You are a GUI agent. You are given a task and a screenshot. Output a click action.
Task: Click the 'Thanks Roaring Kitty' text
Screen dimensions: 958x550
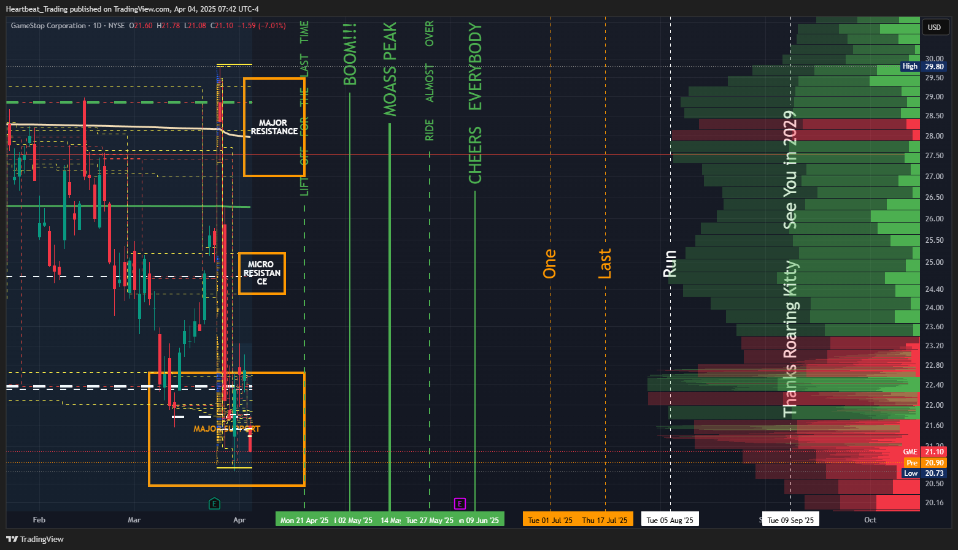[x=790, y=339]
